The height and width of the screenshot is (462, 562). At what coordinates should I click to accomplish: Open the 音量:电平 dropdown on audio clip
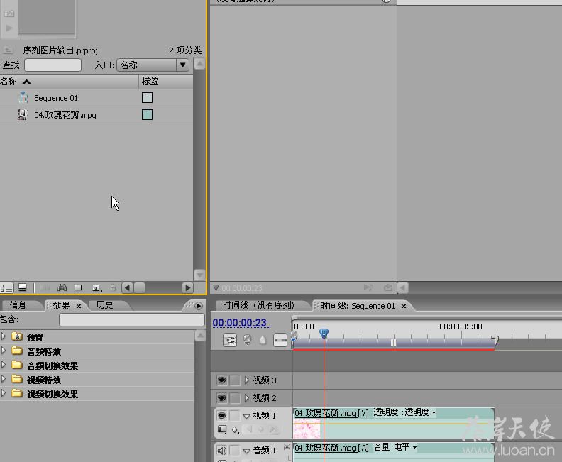[414, 447]
